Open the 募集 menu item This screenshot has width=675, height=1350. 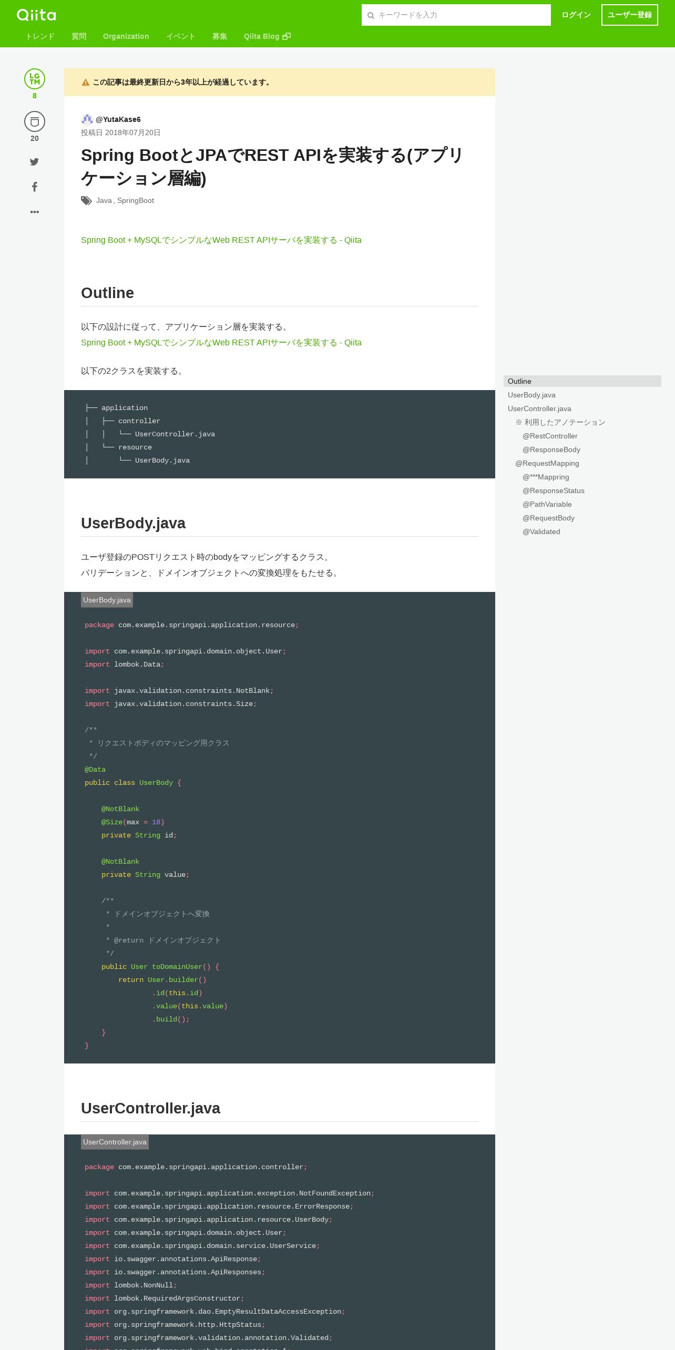(220, 36)
